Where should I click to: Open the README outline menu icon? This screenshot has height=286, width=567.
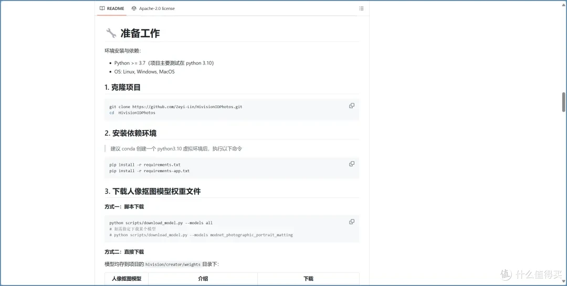[361, 8]
